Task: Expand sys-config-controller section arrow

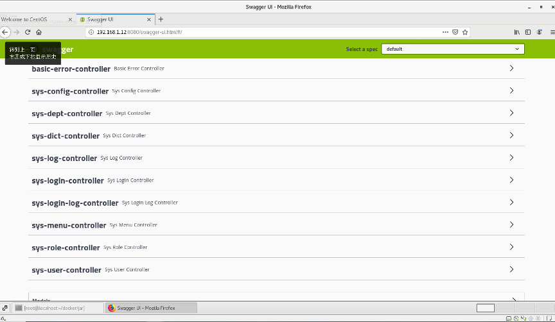Action: tap(511, 90)
